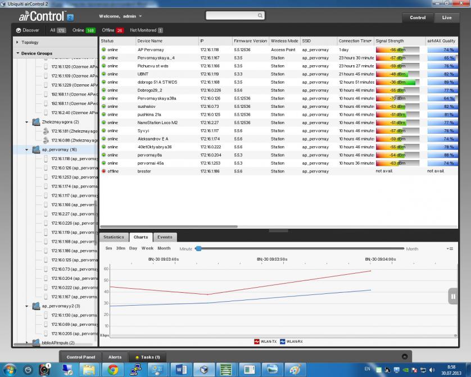Set chart range to Month
This screenshot has height=377, width=471.
pos(164,248)
